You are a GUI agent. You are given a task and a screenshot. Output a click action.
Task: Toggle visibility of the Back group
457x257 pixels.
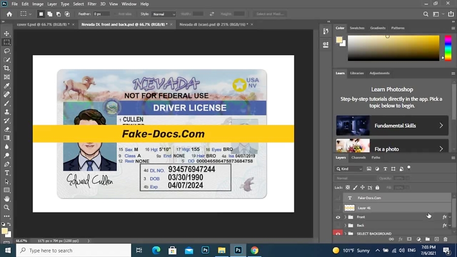[338, 226]
